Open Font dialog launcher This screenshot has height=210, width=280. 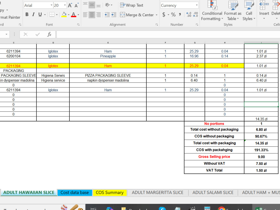(78, 25)
